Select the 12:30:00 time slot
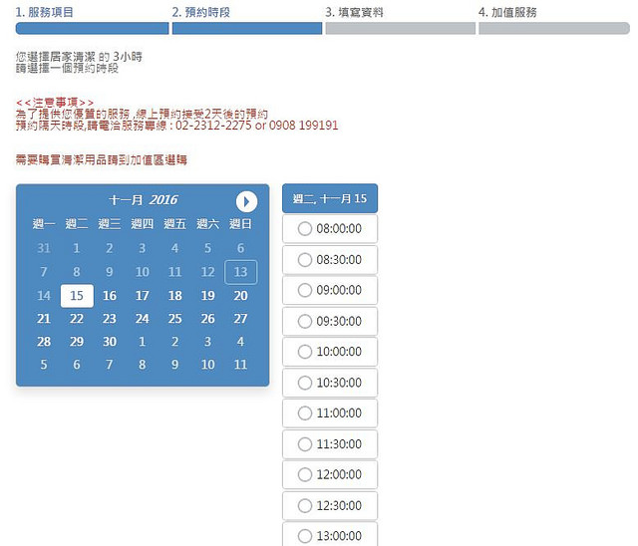This screenshot has height=546, width=638. [305, 505]
